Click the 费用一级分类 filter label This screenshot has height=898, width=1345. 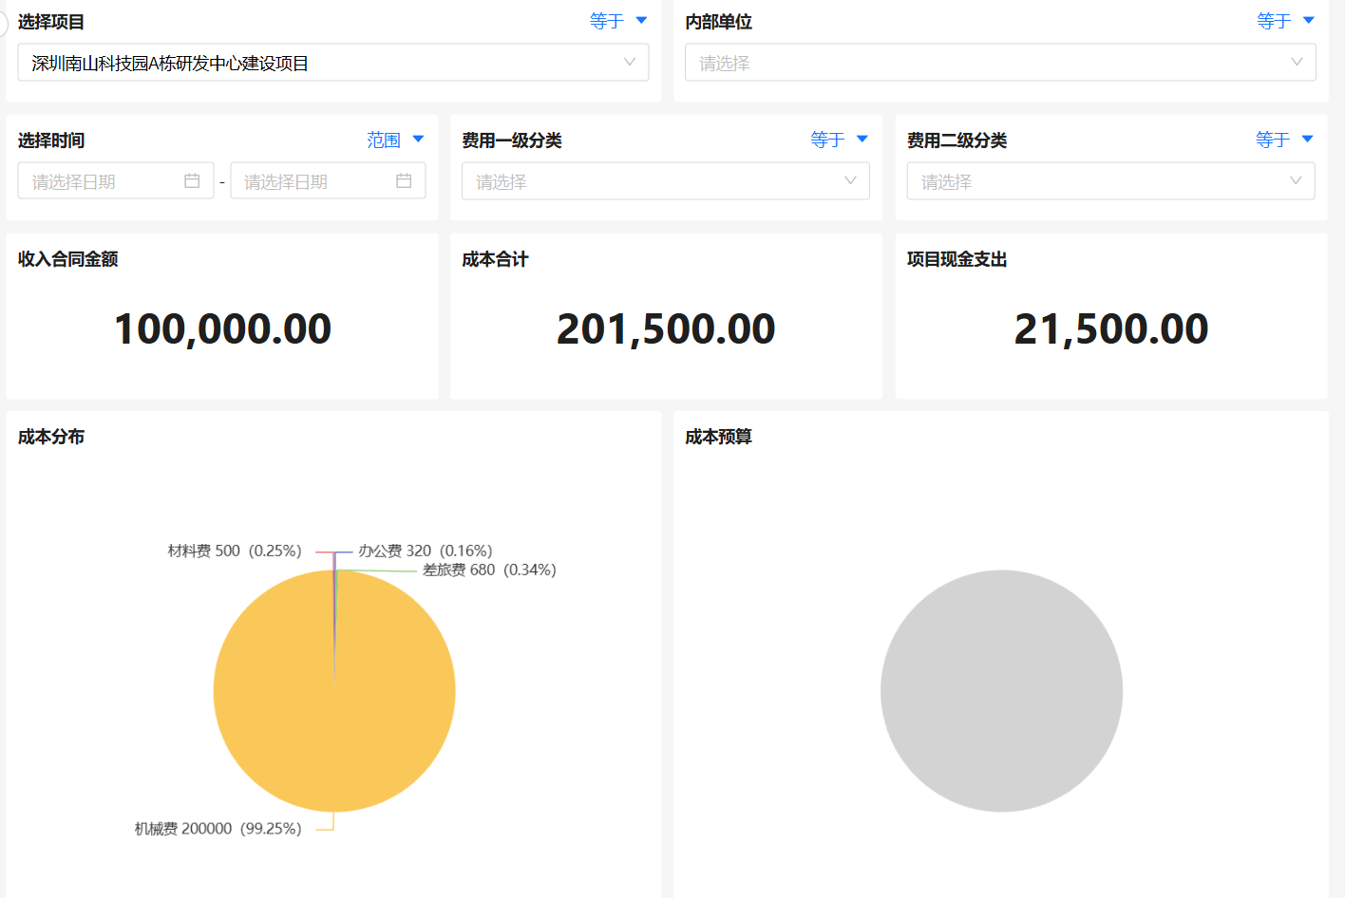(x=512, y=140)
